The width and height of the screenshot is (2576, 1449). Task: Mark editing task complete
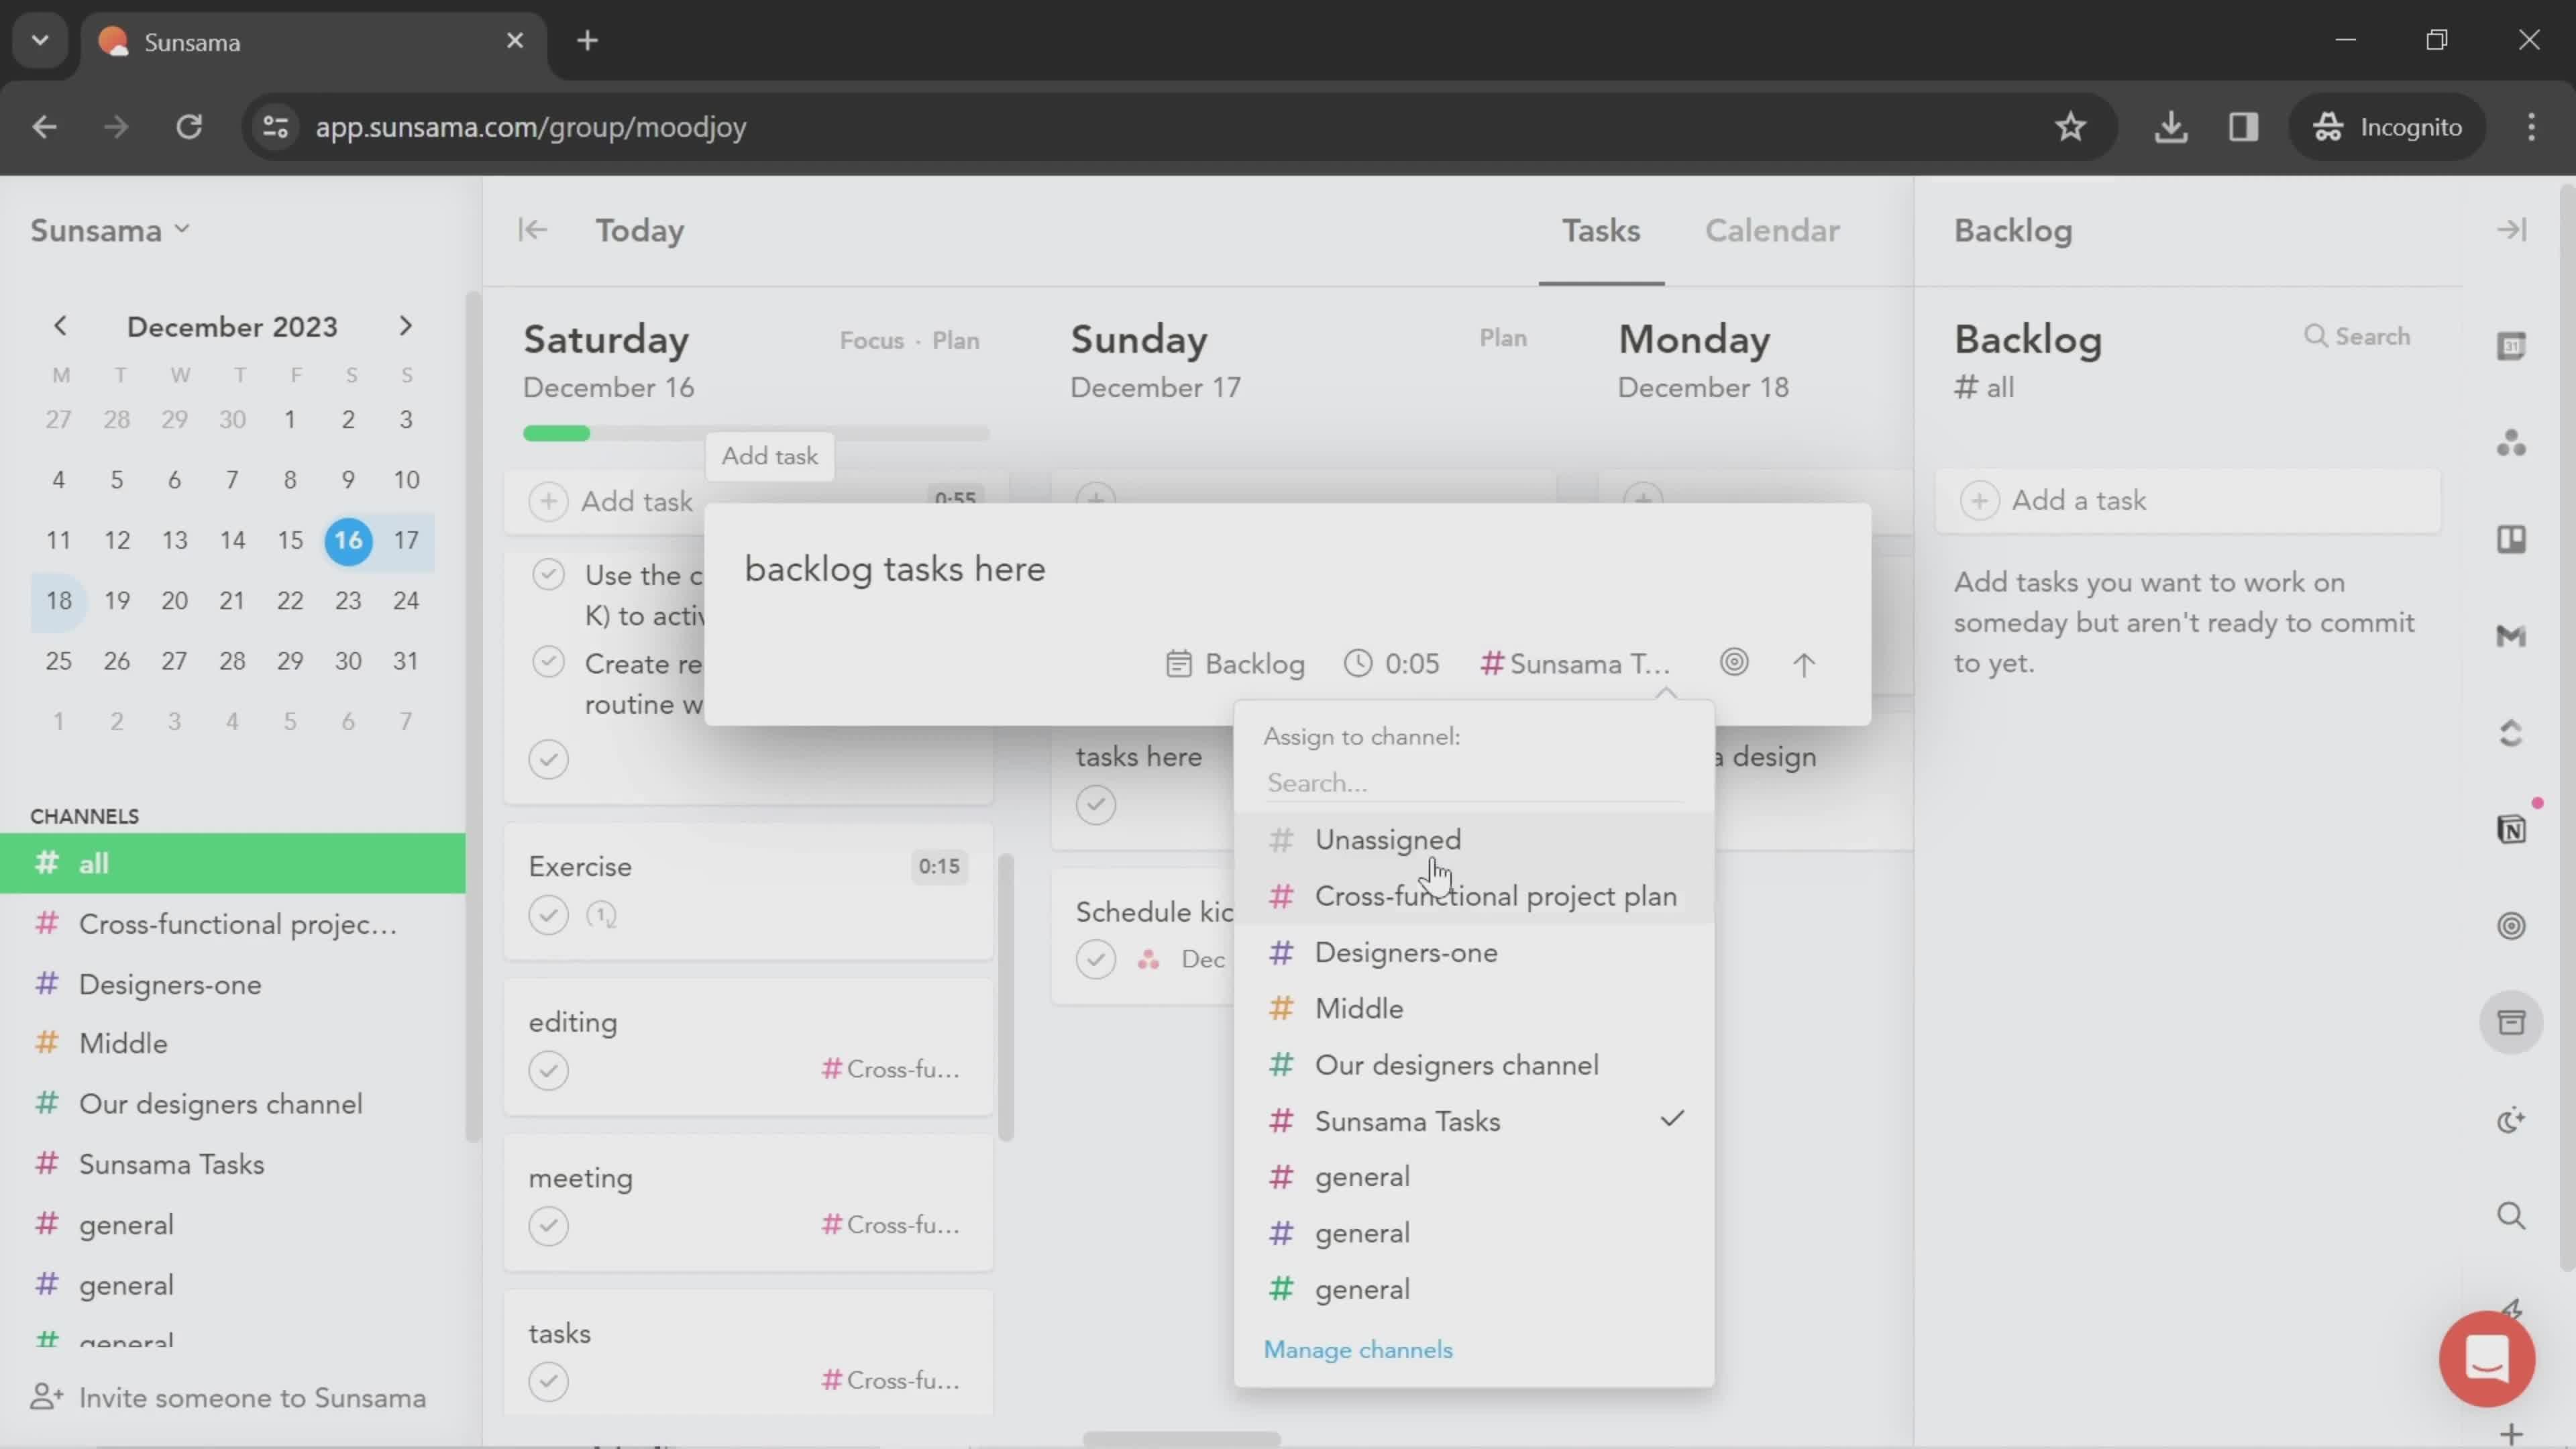pyautogui.click(x=548, y=1071)
